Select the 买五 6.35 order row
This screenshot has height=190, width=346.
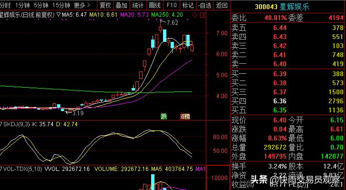pos(288,110)
